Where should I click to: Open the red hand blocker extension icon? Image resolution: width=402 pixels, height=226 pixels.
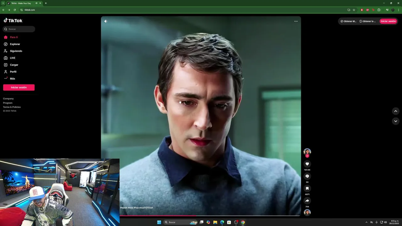coord(362,10)
